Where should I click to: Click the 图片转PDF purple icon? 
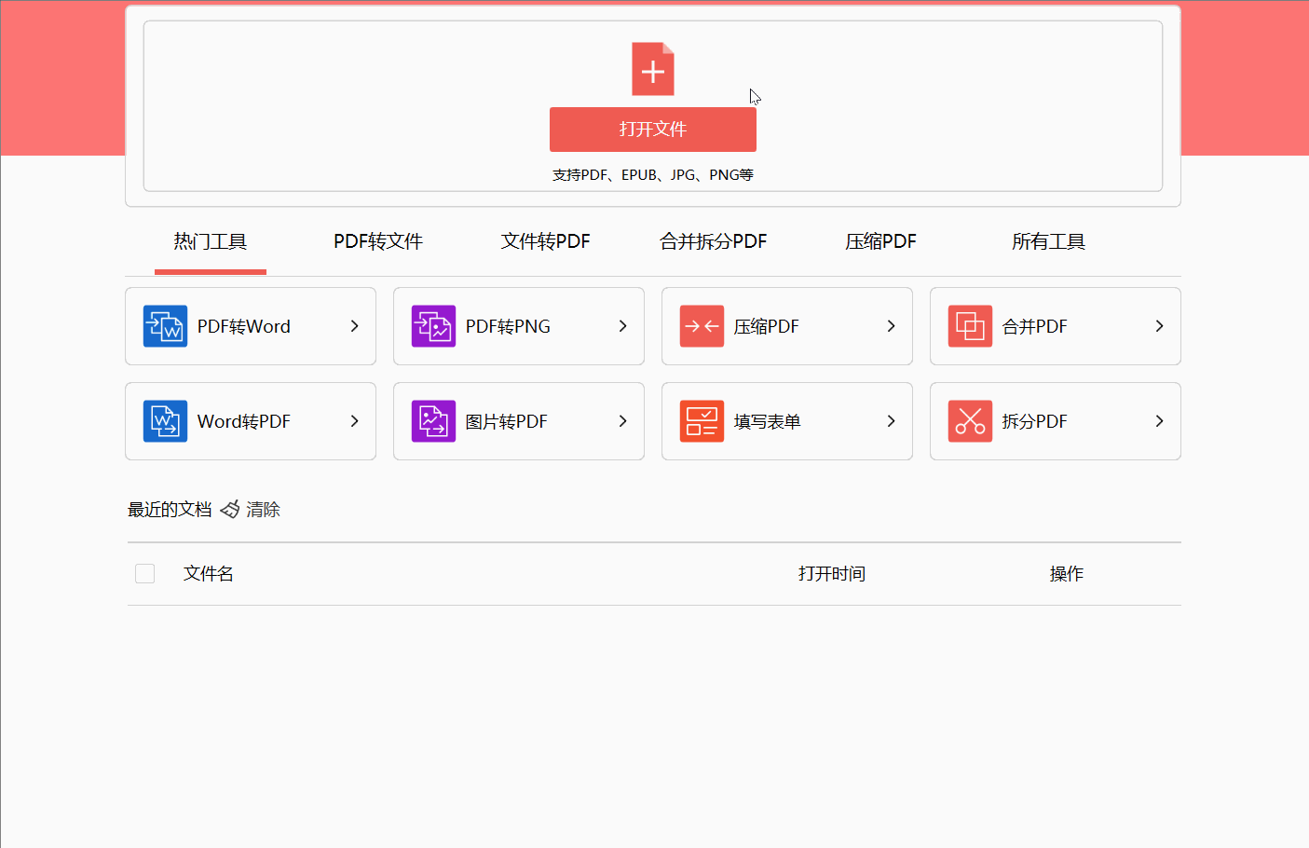coord(433,421)
